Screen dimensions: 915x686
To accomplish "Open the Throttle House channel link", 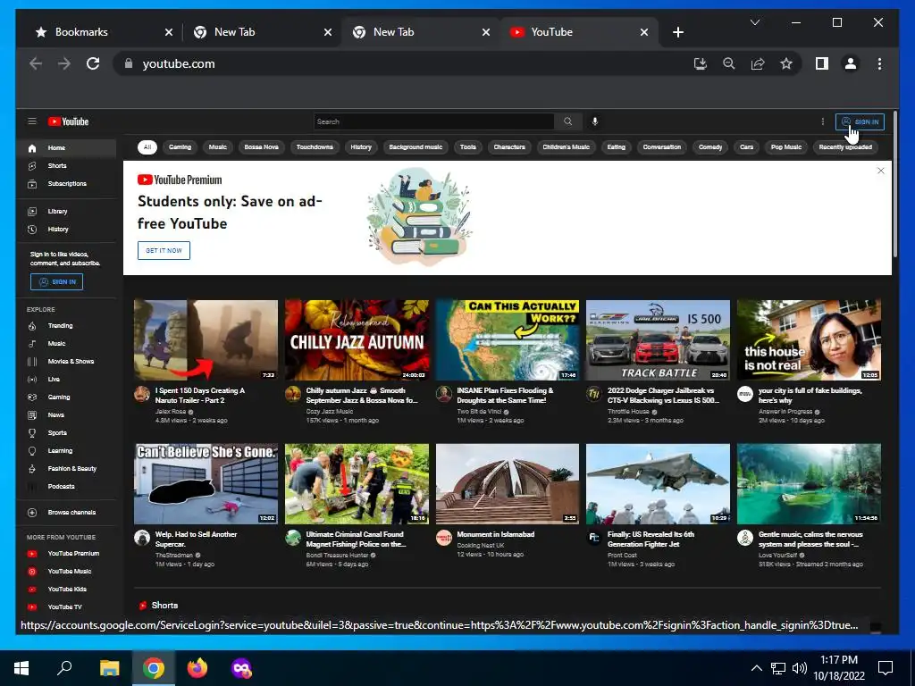I will tap(628, 411).
